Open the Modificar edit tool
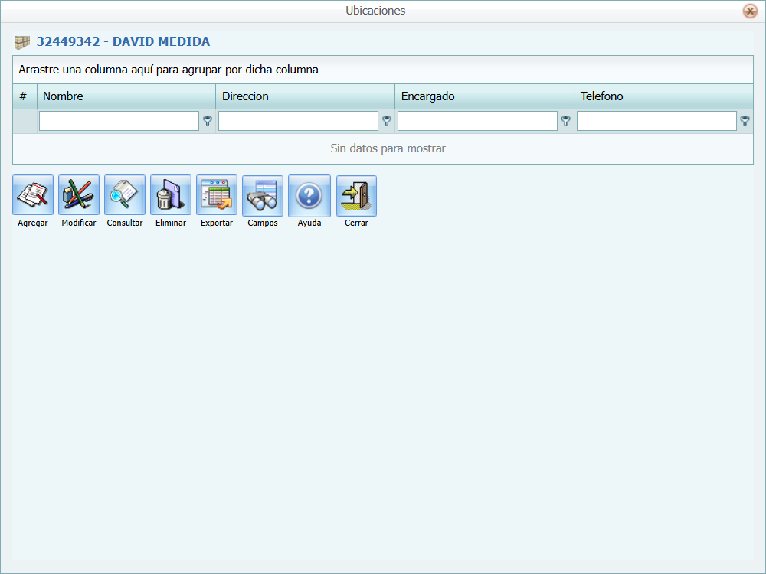The width and height of the screenshot is (766, 574). pos(79,195)
